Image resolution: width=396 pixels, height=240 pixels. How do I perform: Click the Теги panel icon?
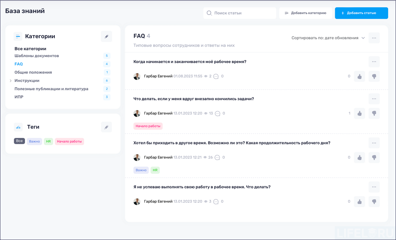[18, 127]
